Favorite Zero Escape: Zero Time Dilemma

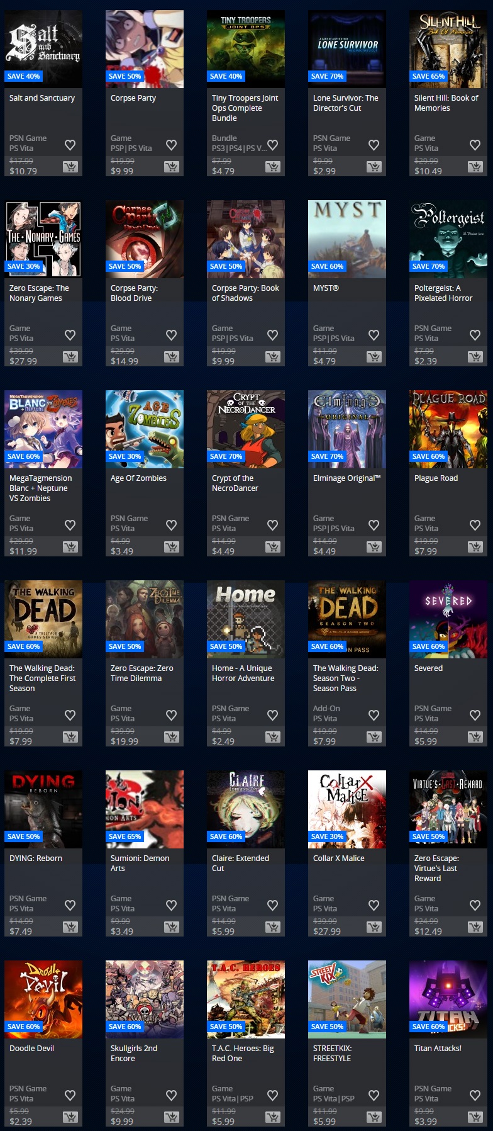171,715
